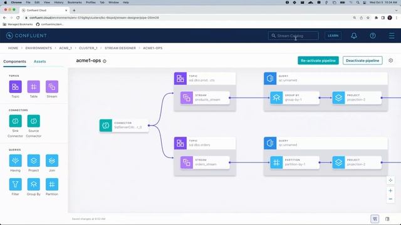Zoom in on the canvas
The width and height of the screenshot is (401, 225).
(390, 191)
